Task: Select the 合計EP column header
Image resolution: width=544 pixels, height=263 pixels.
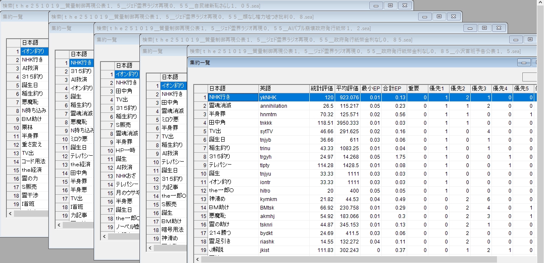Action: click(394, 89)
